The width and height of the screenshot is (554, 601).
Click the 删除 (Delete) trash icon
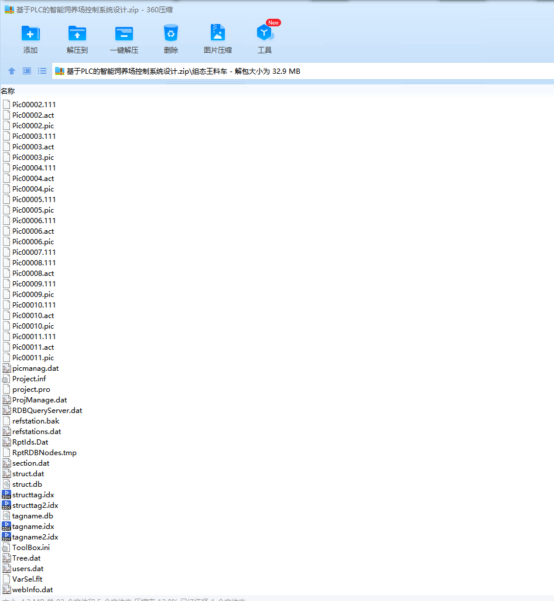point(171,33)
